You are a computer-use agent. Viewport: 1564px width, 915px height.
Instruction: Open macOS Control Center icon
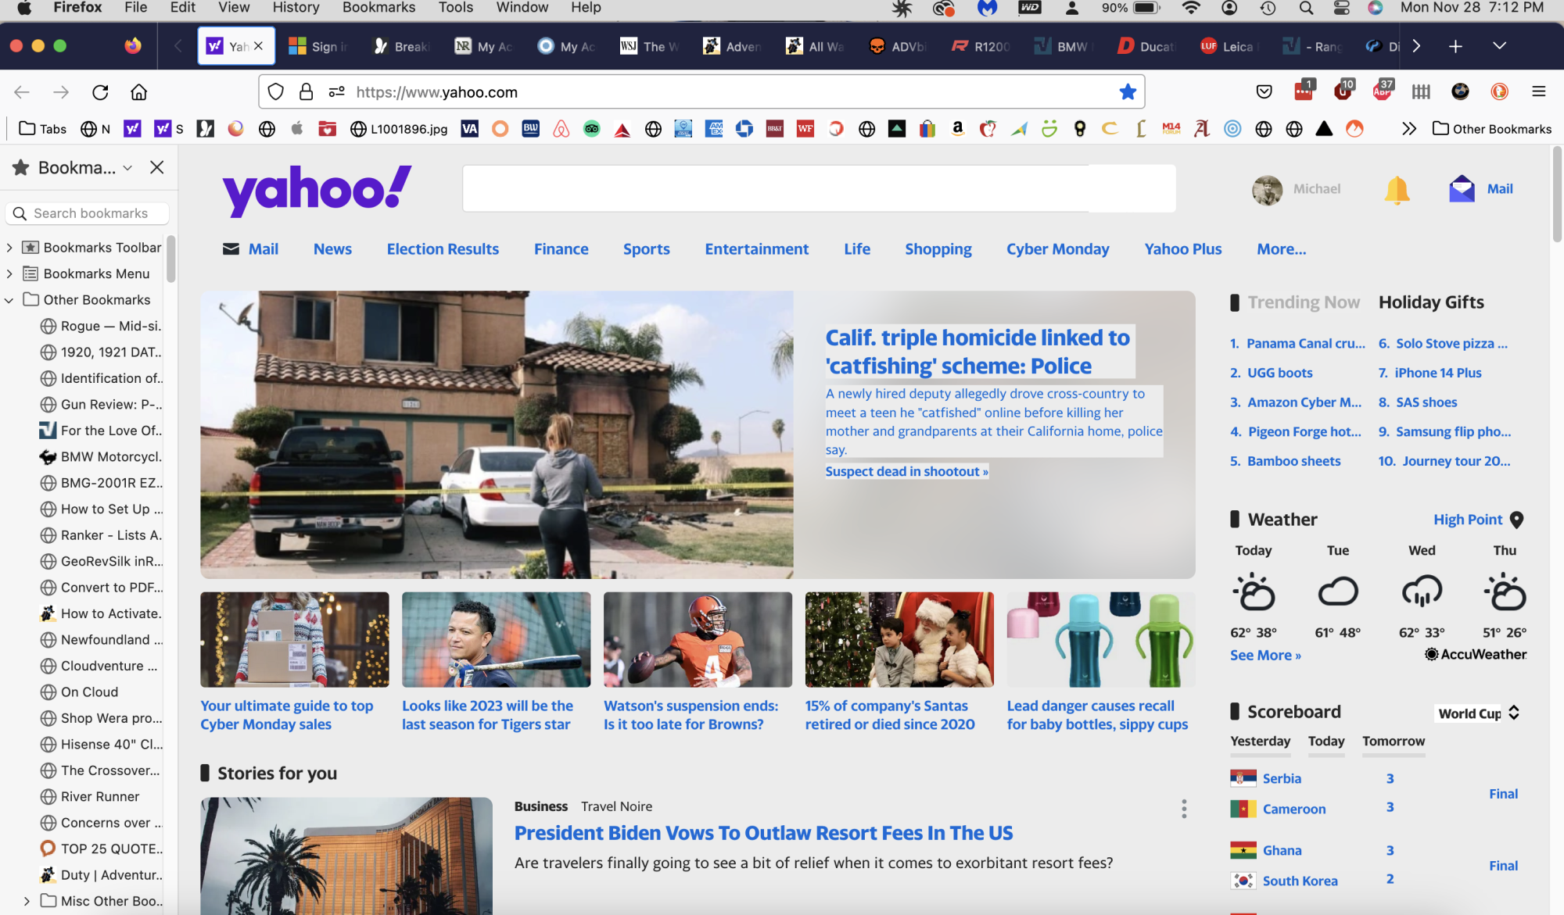pos(1341,8)
